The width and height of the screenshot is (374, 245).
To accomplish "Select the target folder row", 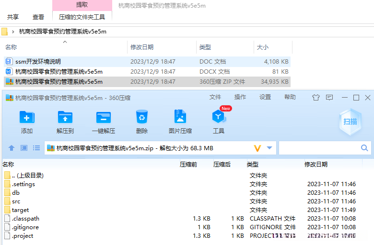I will pos(183,210).
